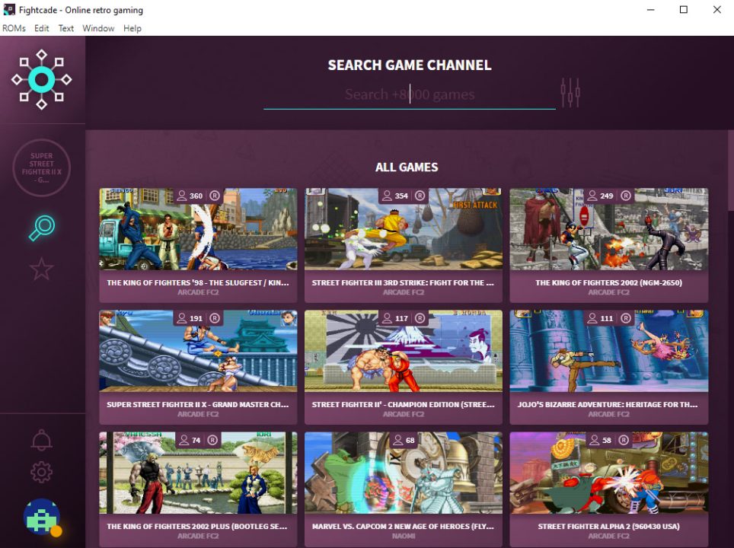Click the filter adjustment sliders beside search bar
This screenshot has height=548, width=734.
tap(571, 91)
